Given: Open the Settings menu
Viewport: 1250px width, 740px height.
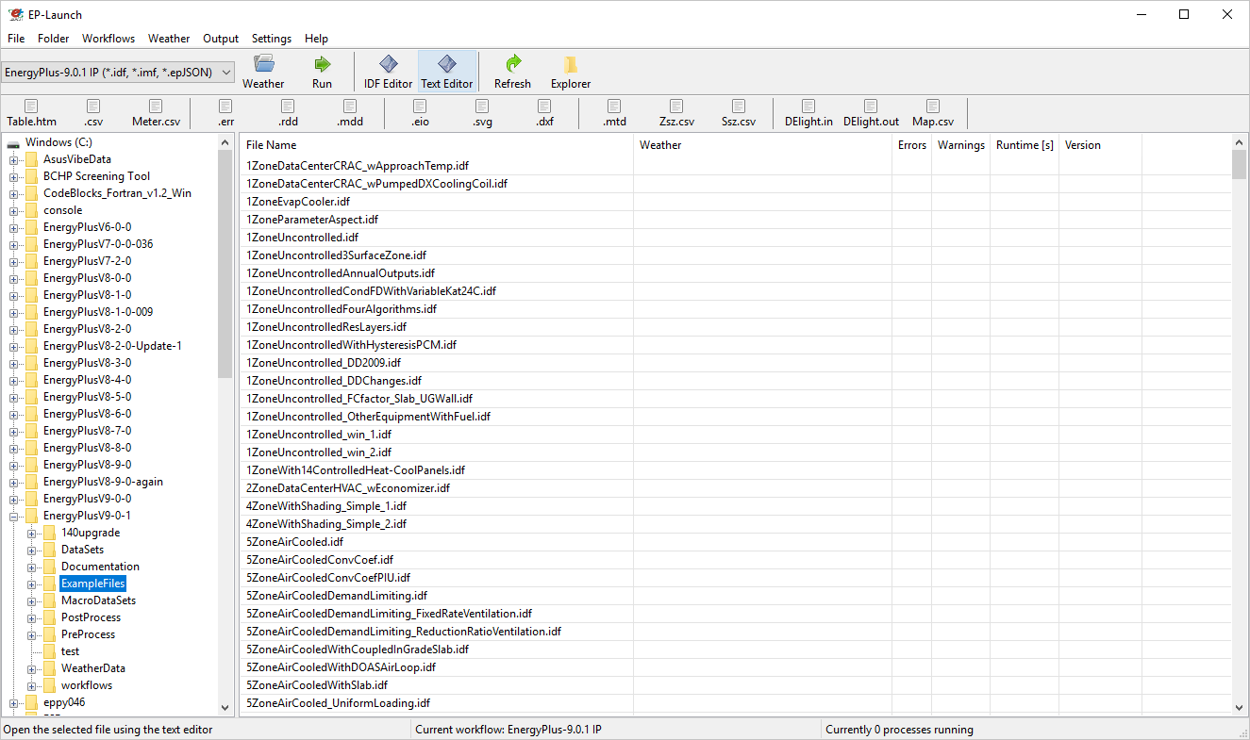Looking at the screenshot, I should tap(271, 39).
